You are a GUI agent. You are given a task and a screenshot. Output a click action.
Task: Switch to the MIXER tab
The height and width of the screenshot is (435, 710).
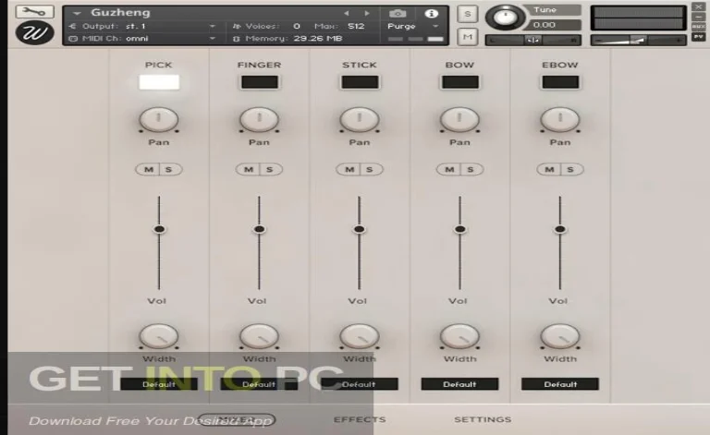237,419
